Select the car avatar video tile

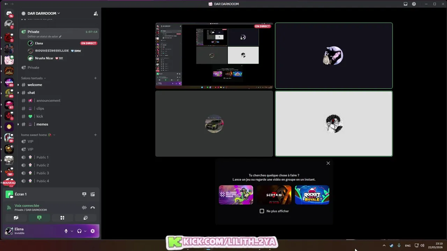[214, 124]
